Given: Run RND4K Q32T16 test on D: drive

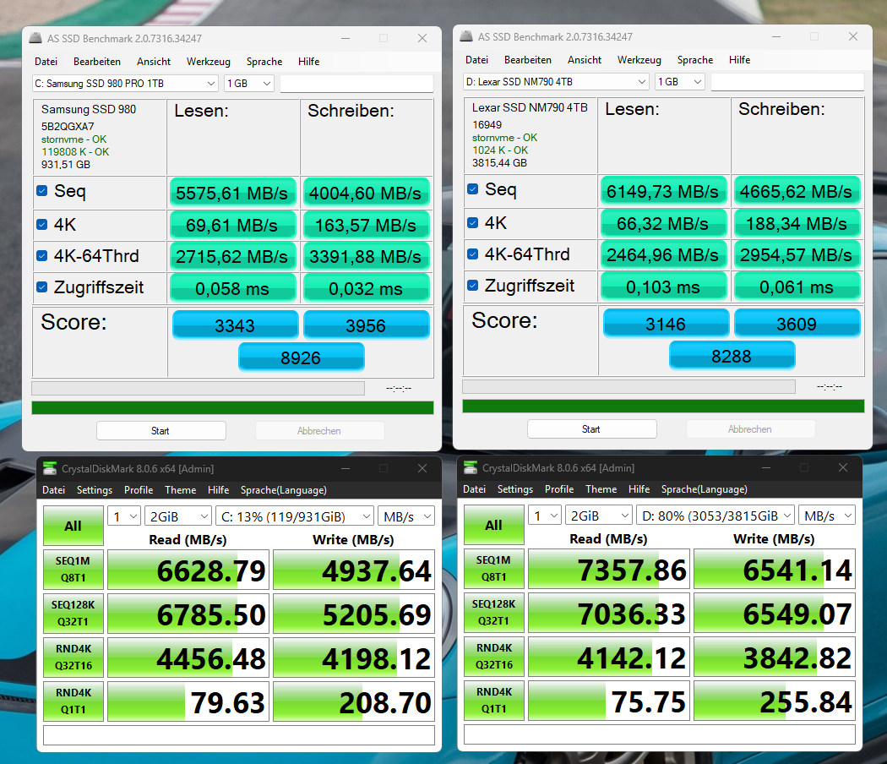Looking at the screenshot, I should (x=494, y=656).
